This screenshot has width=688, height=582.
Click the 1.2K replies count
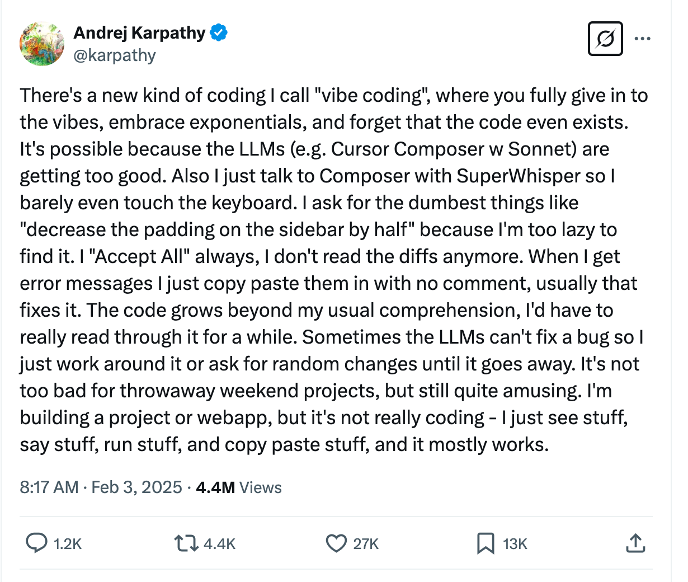68,544
